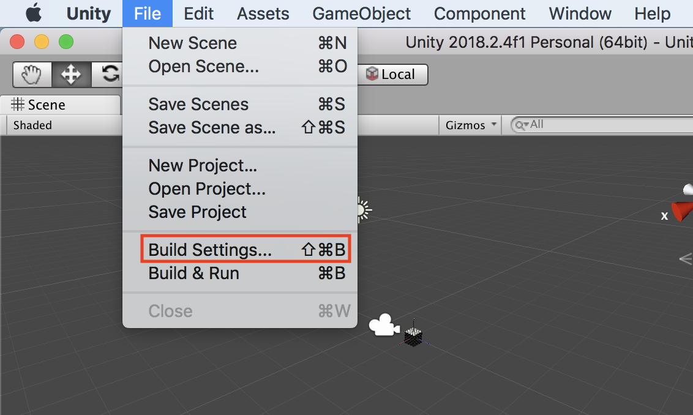This screenshot has height=415, width=693.
Task: Select the Hand tool
Action: (32, 75)
